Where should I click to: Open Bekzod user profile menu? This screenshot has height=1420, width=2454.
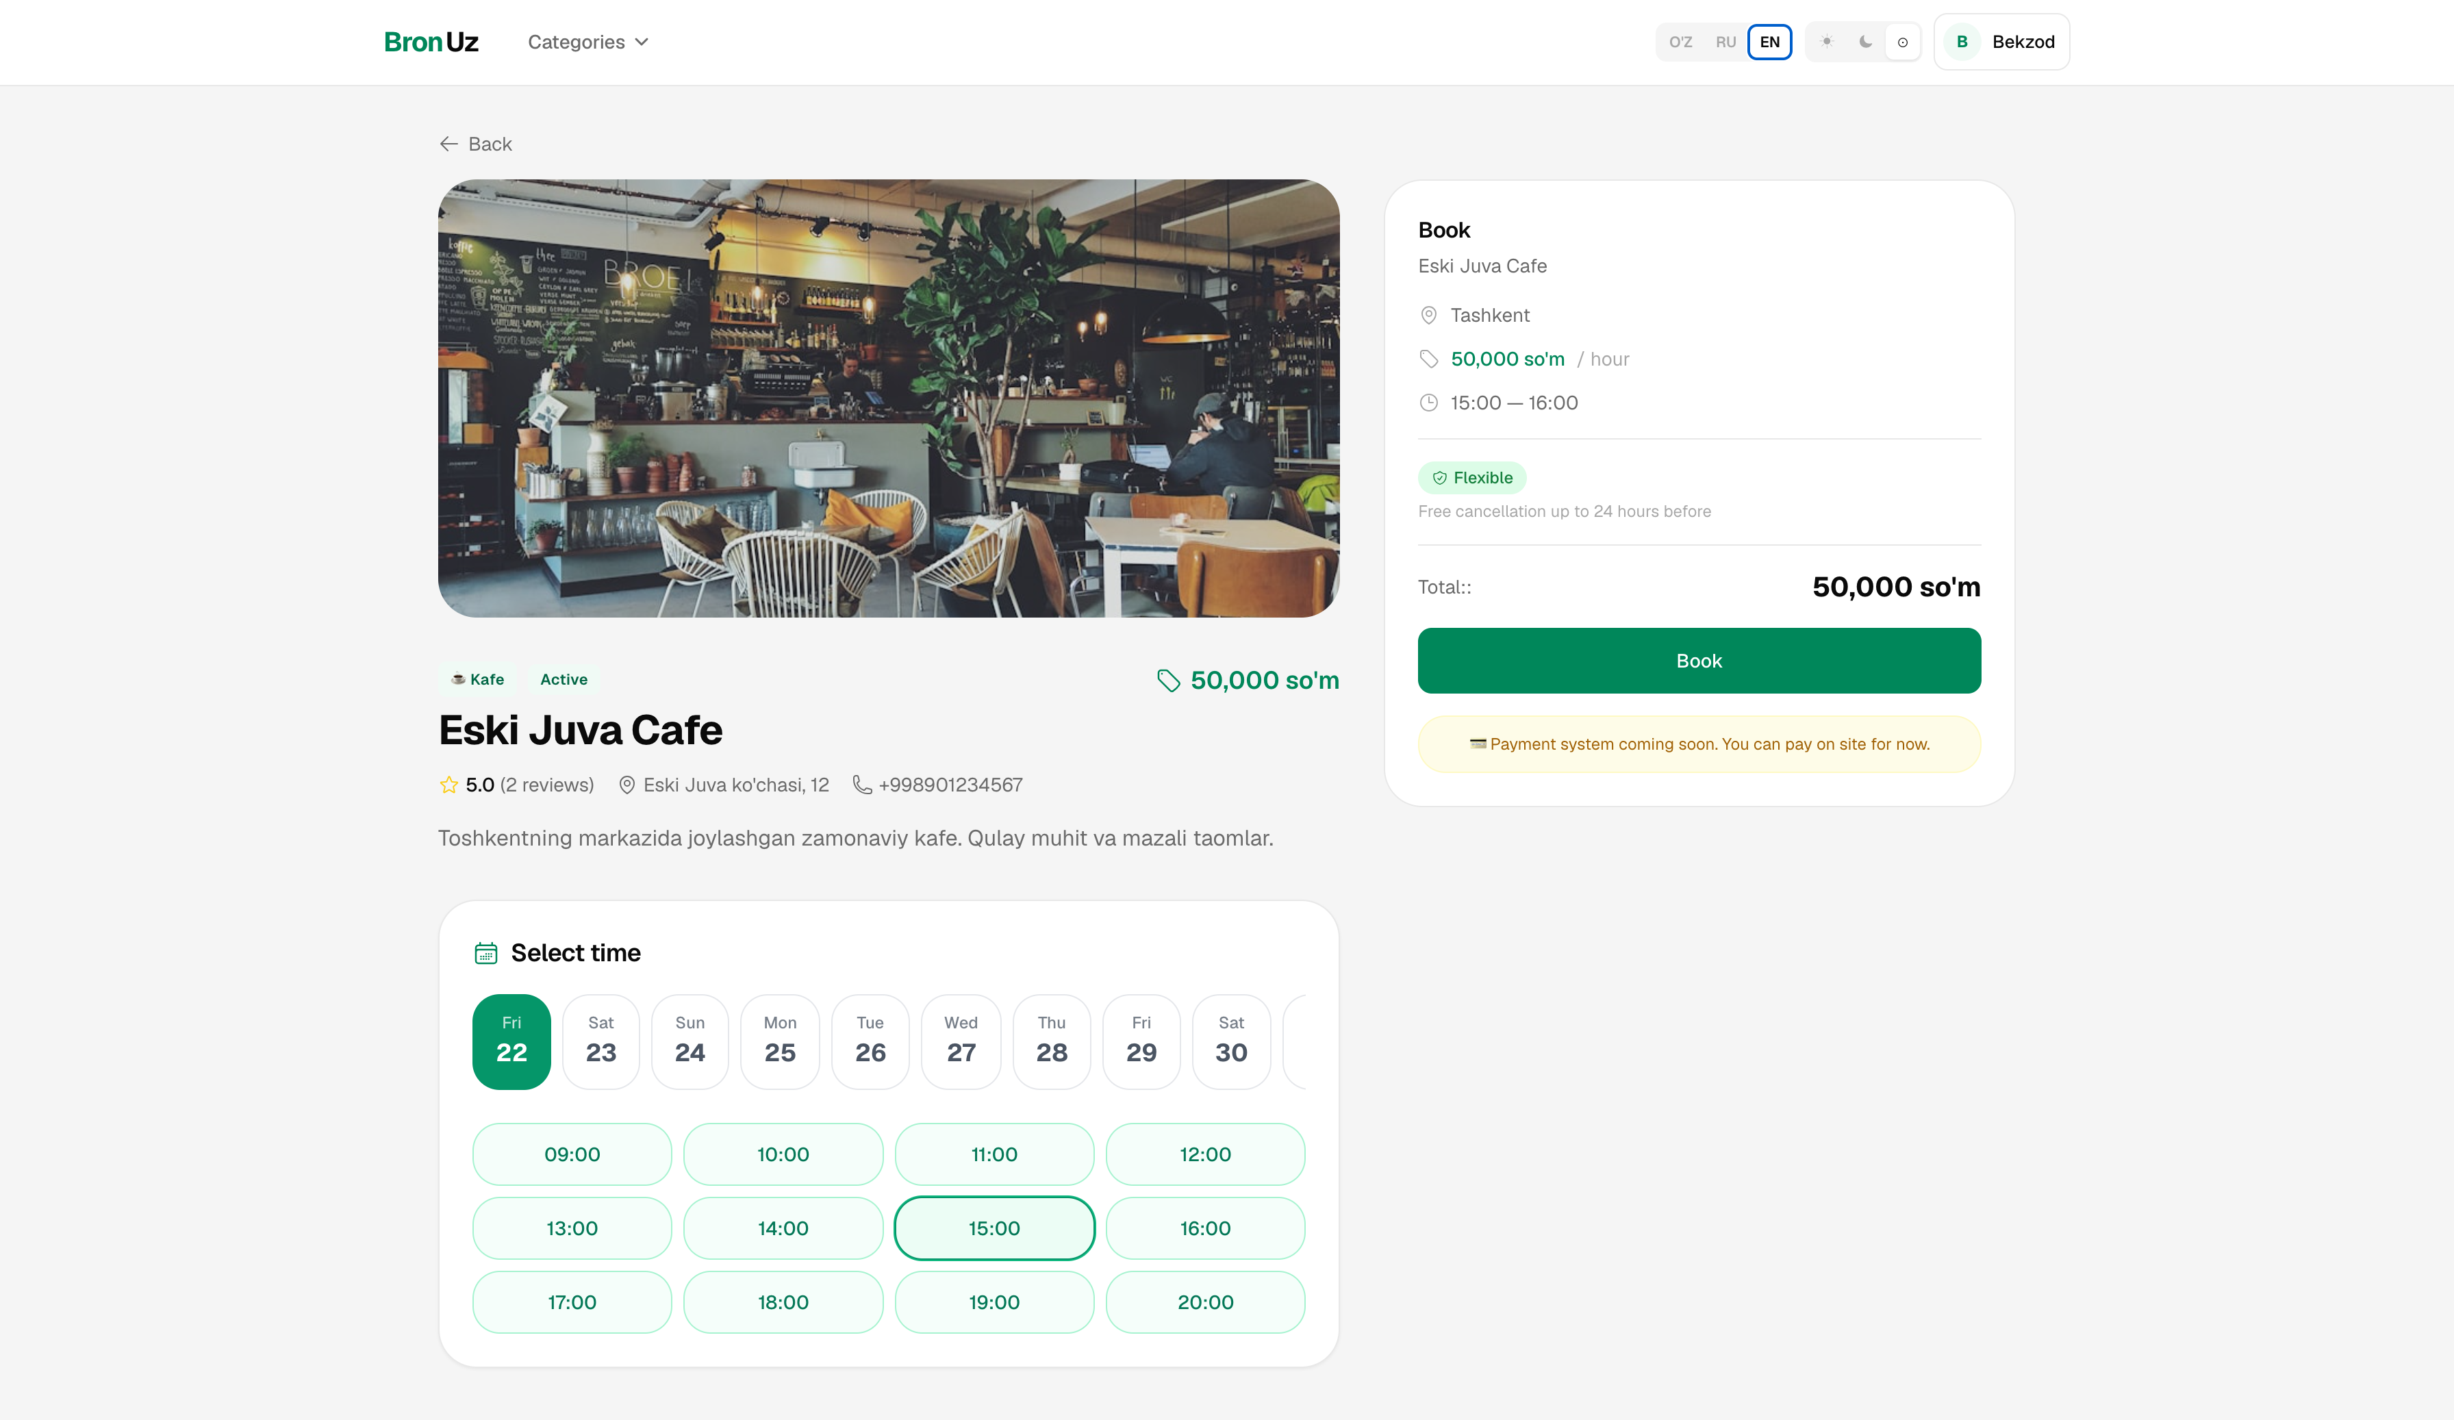[x=2001, y=42]
